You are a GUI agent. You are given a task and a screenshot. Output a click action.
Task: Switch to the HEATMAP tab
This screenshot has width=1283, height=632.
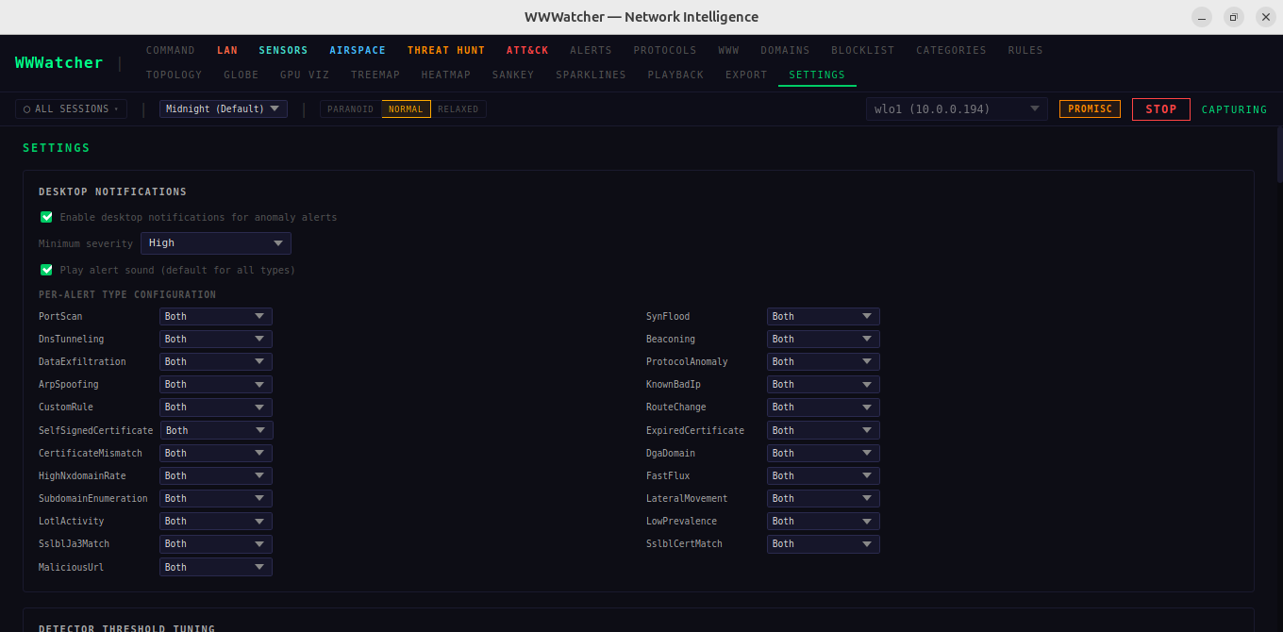pyautogui.click(x=446, y=75)
